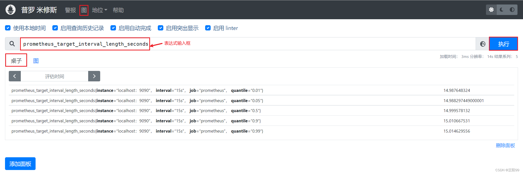This screenshot has width=523, height=174.
Task: Toggle 启用 linter checkbox
Action: 208,28
